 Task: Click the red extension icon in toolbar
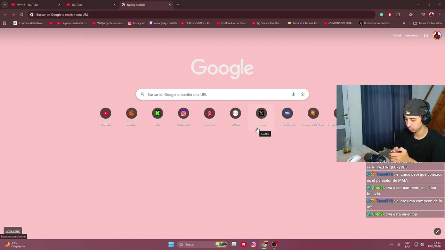(390, 15)
